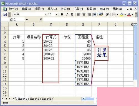
Task: Minimize the workbook window in menu bar
Action: click(x=128, y=9)
